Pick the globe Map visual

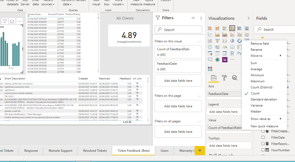click(210, 47)
